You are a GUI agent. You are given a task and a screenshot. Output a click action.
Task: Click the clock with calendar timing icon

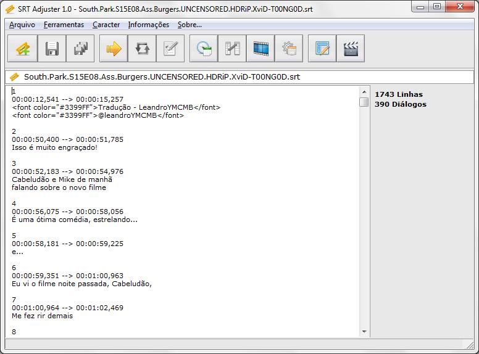(204, 49)
